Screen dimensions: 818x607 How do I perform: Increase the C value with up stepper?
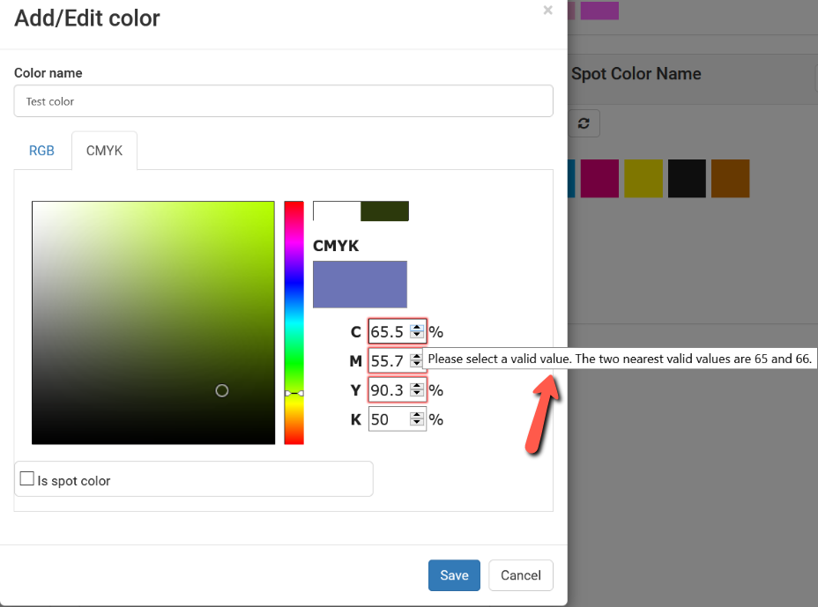click(x=416, y=328)
